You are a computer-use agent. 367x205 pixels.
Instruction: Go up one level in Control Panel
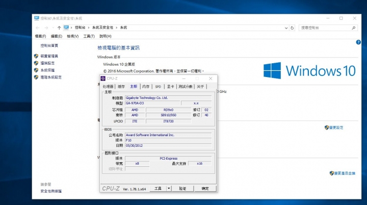coord(59,28)
